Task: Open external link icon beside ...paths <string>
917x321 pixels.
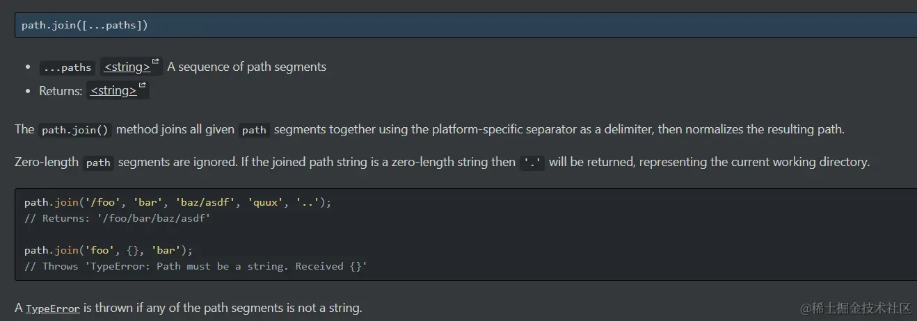Action: tap(156, 62)
